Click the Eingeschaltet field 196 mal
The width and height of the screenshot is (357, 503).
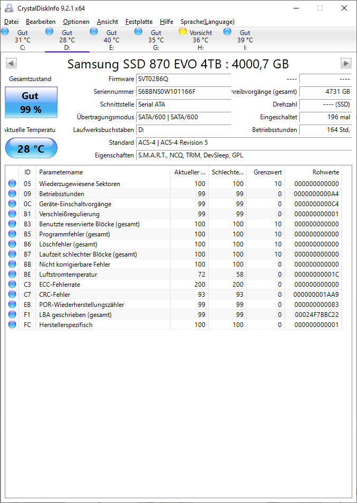pos(326,117)
